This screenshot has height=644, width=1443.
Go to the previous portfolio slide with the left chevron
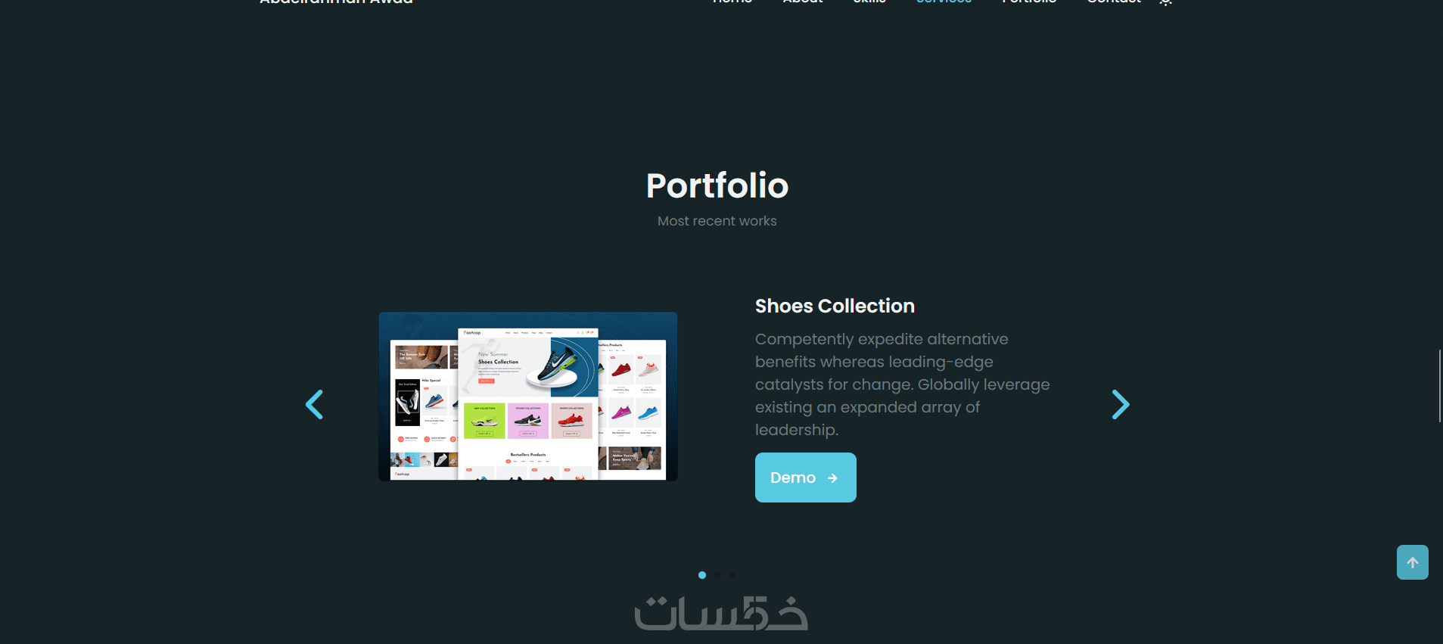pos(314,404)
